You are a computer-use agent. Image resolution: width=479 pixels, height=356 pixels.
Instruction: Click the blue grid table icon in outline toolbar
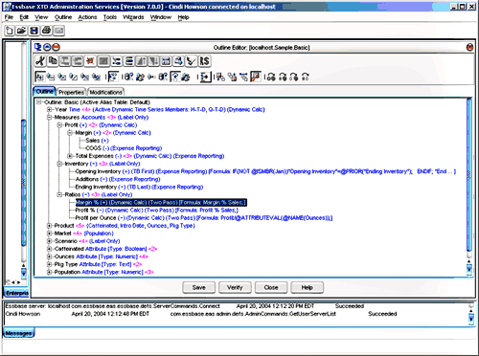point(166,61)
